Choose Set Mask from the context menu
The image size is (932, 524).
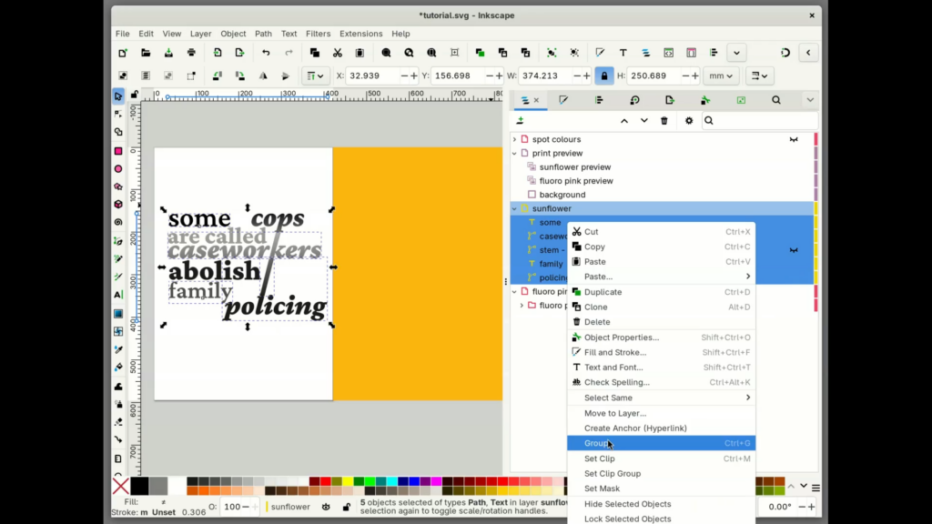coord(602,489)
